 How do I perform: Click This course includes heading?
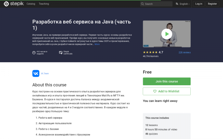click(x=157, y=118)
